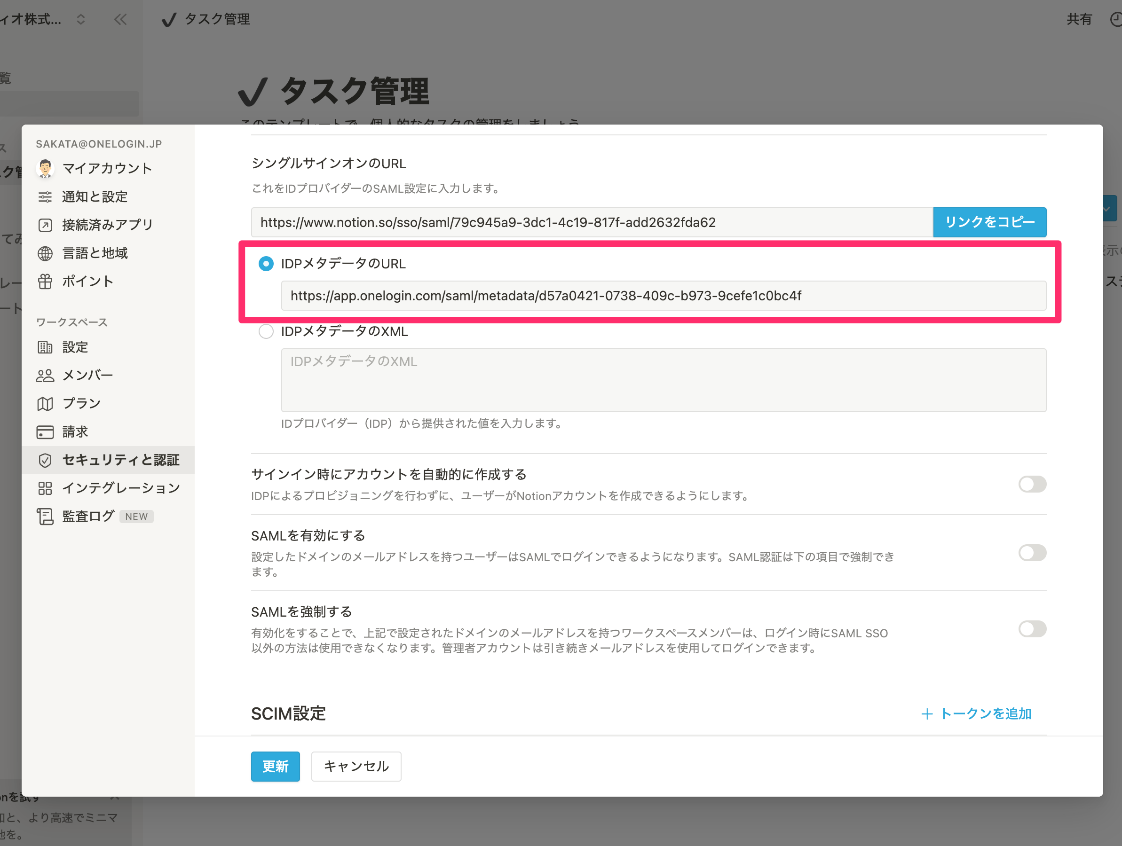Click the single sign-on URL field
Viewport: 1122px width, 846px height.
592,222
